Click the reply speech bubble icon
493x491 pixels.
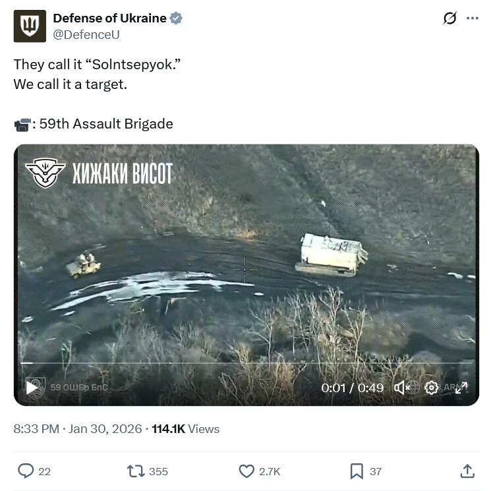26,471
